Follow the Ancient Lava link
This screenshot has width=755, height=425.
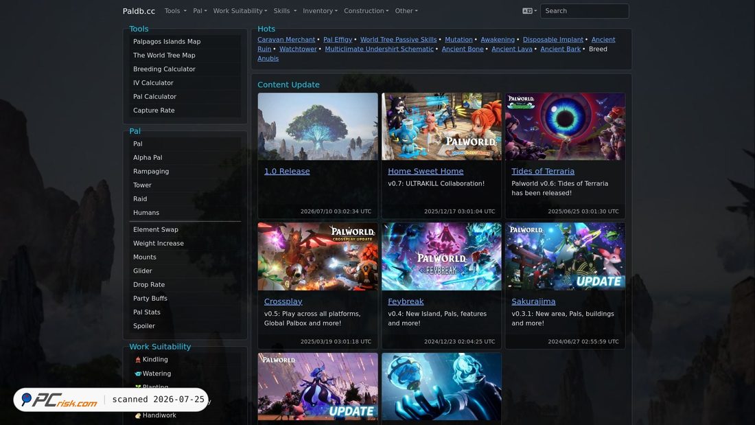click(512, 49)
